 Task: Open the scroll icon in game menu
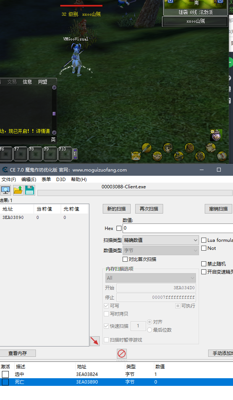[211, 148]
